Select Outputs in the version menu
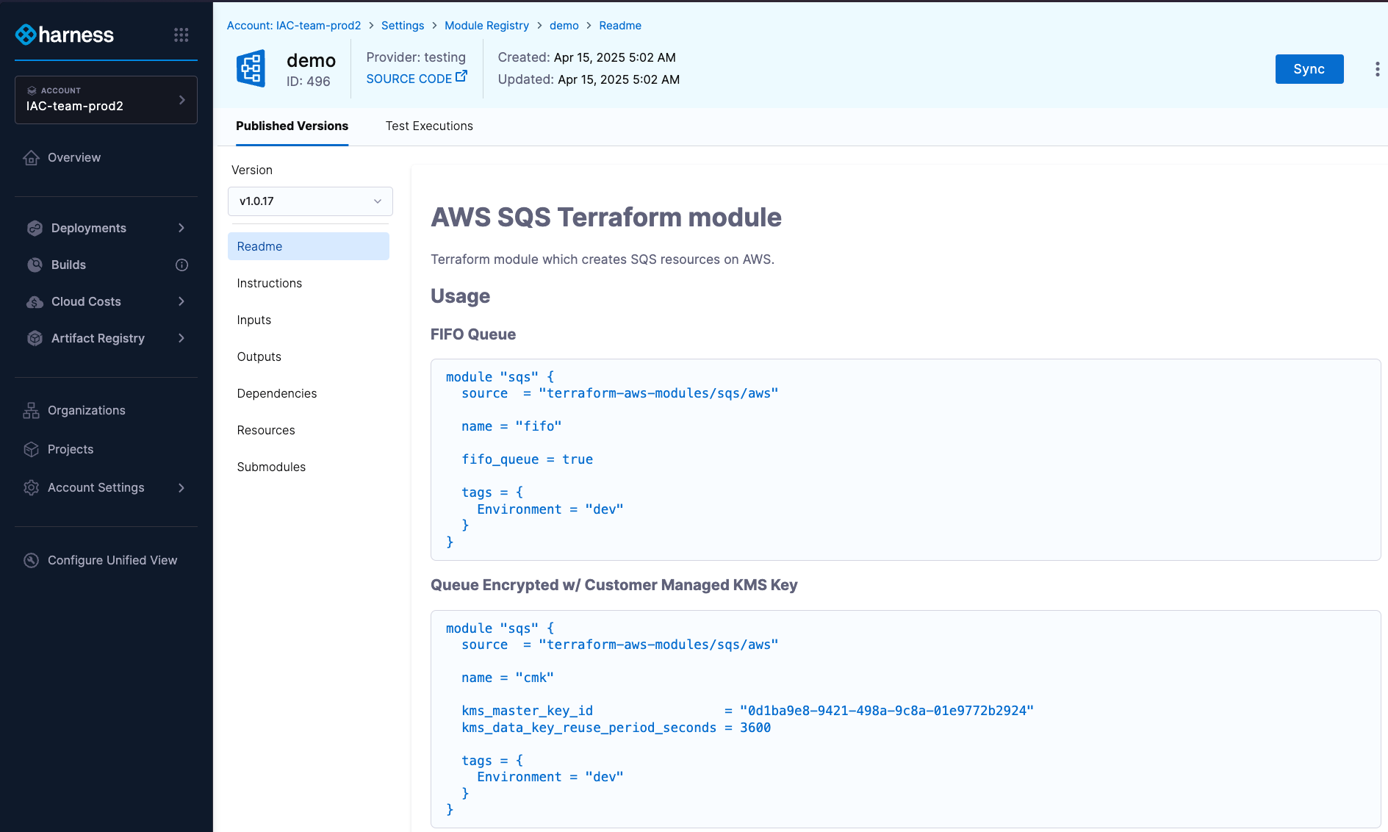 pyautogui.click(x=308, y=356)
